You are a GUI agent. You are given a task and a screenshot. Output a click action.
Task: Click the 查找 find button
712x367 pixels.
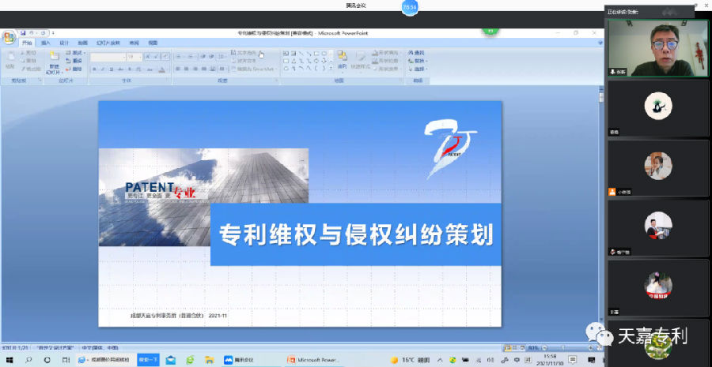pyautogui.click(x=418, y=52)
